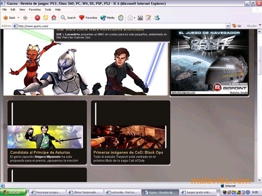Click the Forward arrow icon
Image resolution: width=262 pixels, height=196 pixels.
pyautogui.click(x=25, y=18)
